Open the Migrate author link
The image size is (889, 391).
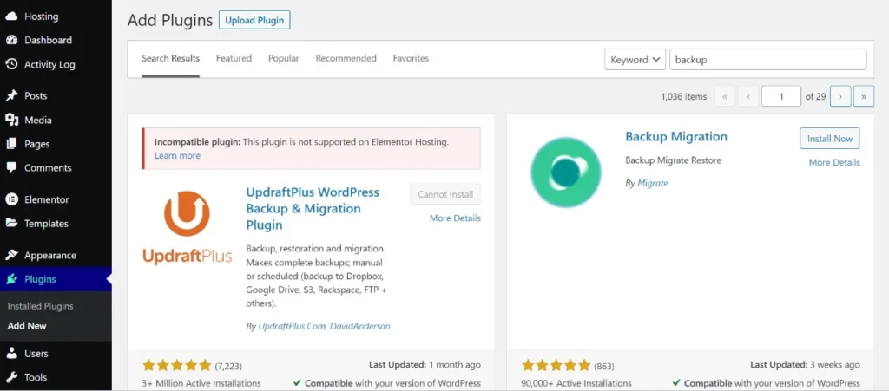[x=653, y=183]
